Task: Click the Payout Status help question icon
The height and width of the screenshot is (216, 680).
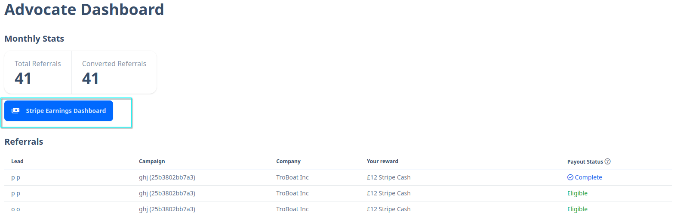Action: point(607,161)
